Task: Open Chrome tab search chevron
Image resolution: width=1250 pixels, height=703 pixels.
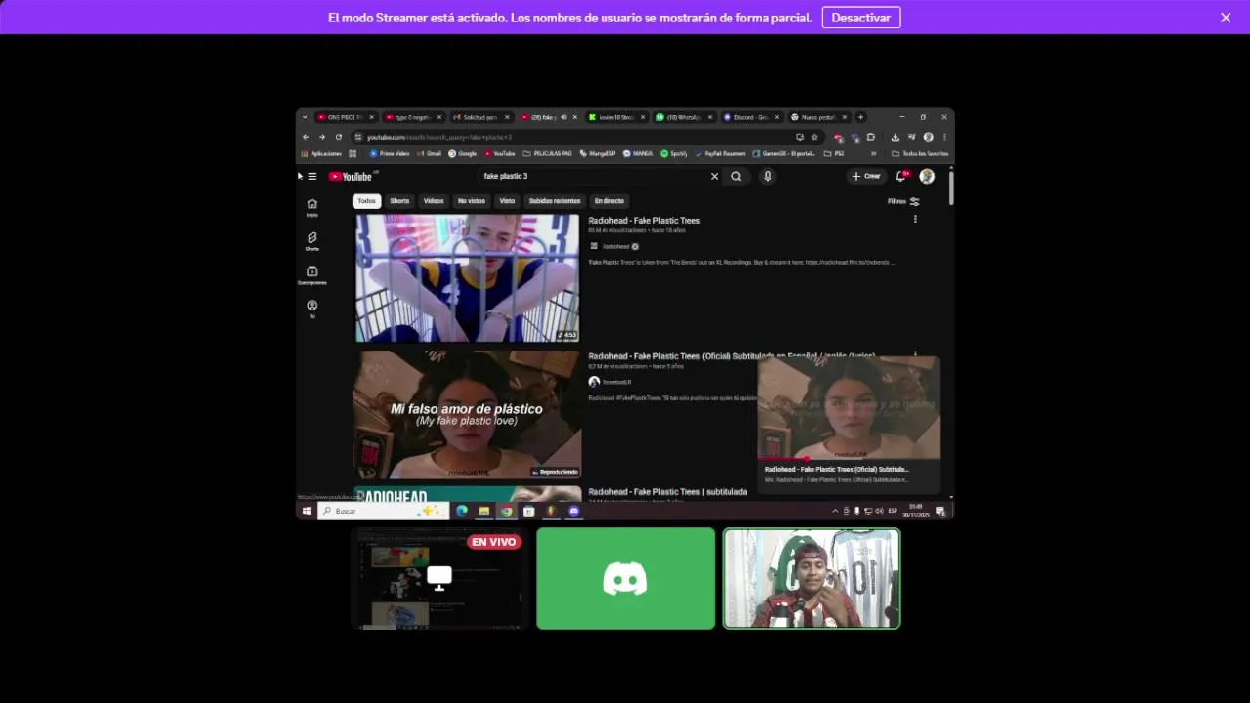Action: coord(305,117)
